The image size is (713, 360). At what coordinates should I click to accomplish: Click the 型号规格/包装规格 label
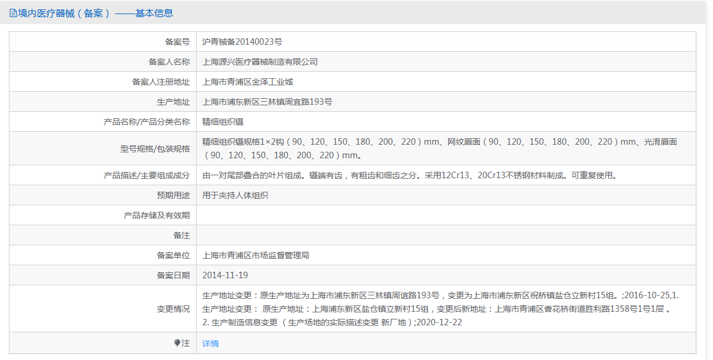click(x=155, y=149)
